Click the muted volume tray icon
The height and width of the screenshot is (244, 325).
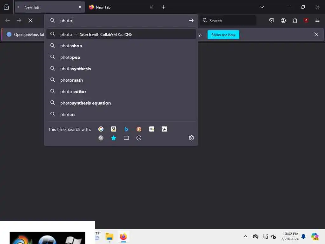coord(274,236)
